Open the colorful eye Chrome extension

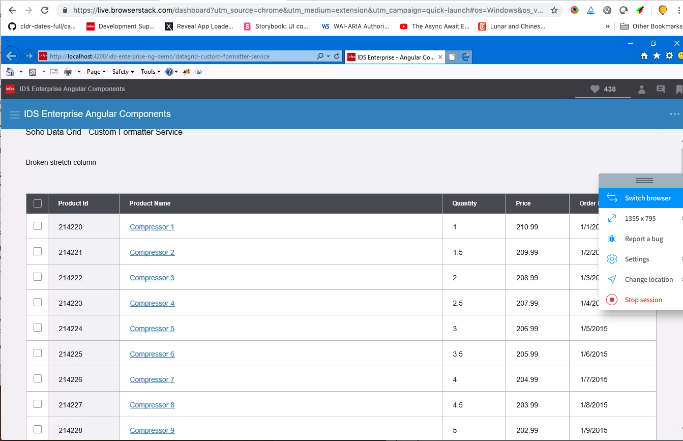[575, 10]
